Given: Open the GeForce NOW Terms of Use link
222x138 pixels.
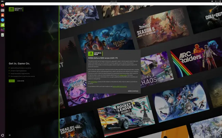Looking at the screenshot, I should [120, 87].
